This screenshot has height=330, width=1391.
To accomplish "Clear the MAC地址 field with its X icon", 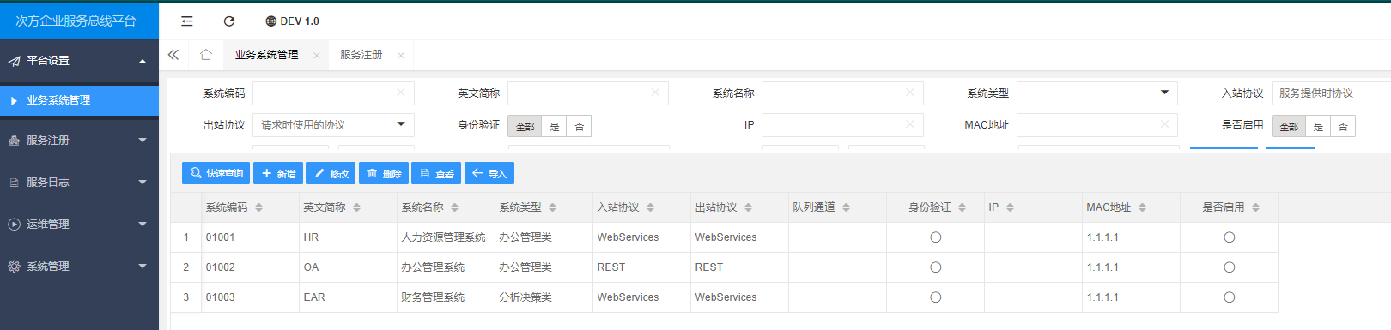I will (1164, 124).
